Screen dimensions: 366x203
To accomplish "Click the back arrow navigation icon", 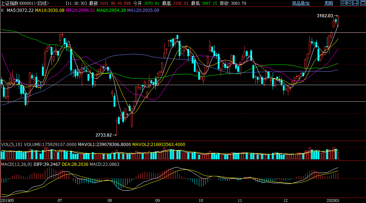I will tap(343, 3).
